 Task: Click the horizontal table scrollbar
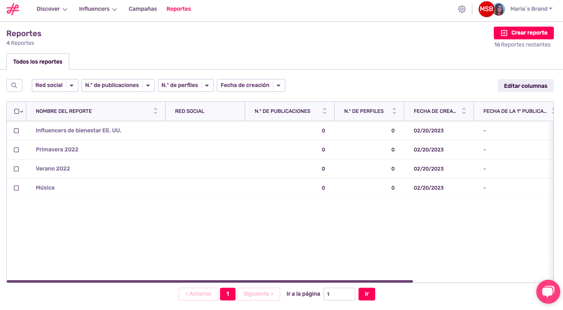click(210, 281)
